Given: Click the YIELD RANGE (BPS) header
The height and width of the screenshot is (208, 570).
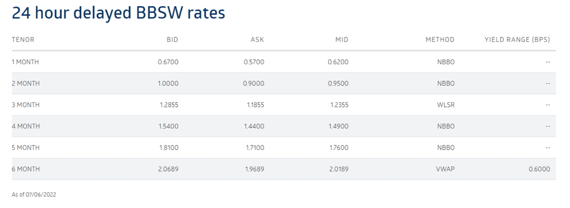Looking at the screenshot, I should (x=517, y=40).
